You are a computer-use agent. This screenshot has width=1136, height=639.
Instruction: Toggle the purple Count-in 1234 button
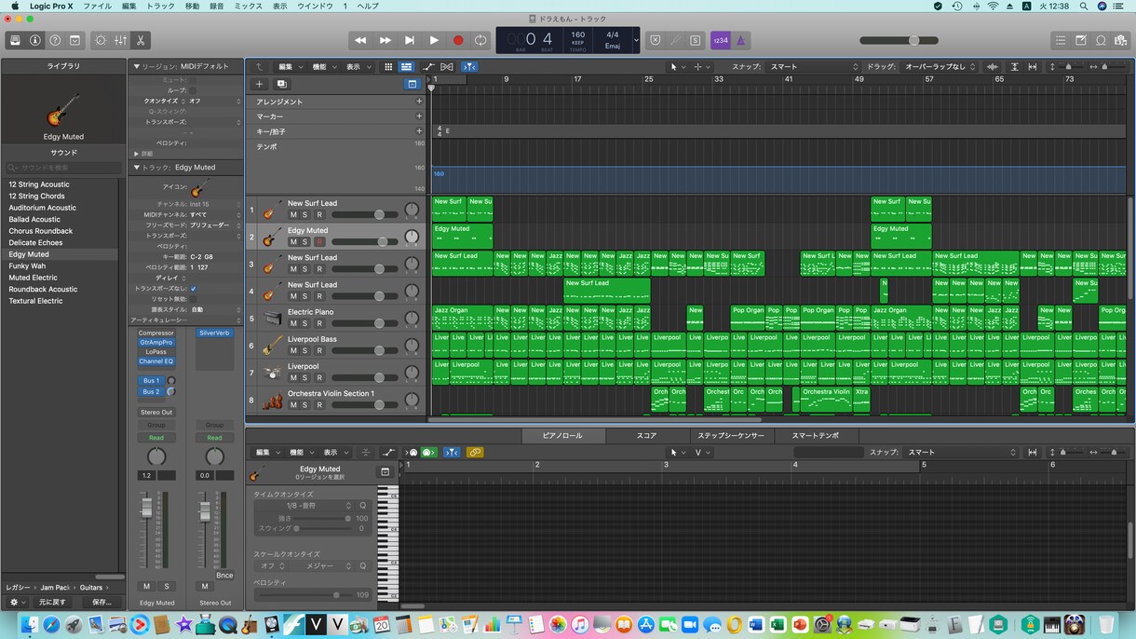click(721, 40)
